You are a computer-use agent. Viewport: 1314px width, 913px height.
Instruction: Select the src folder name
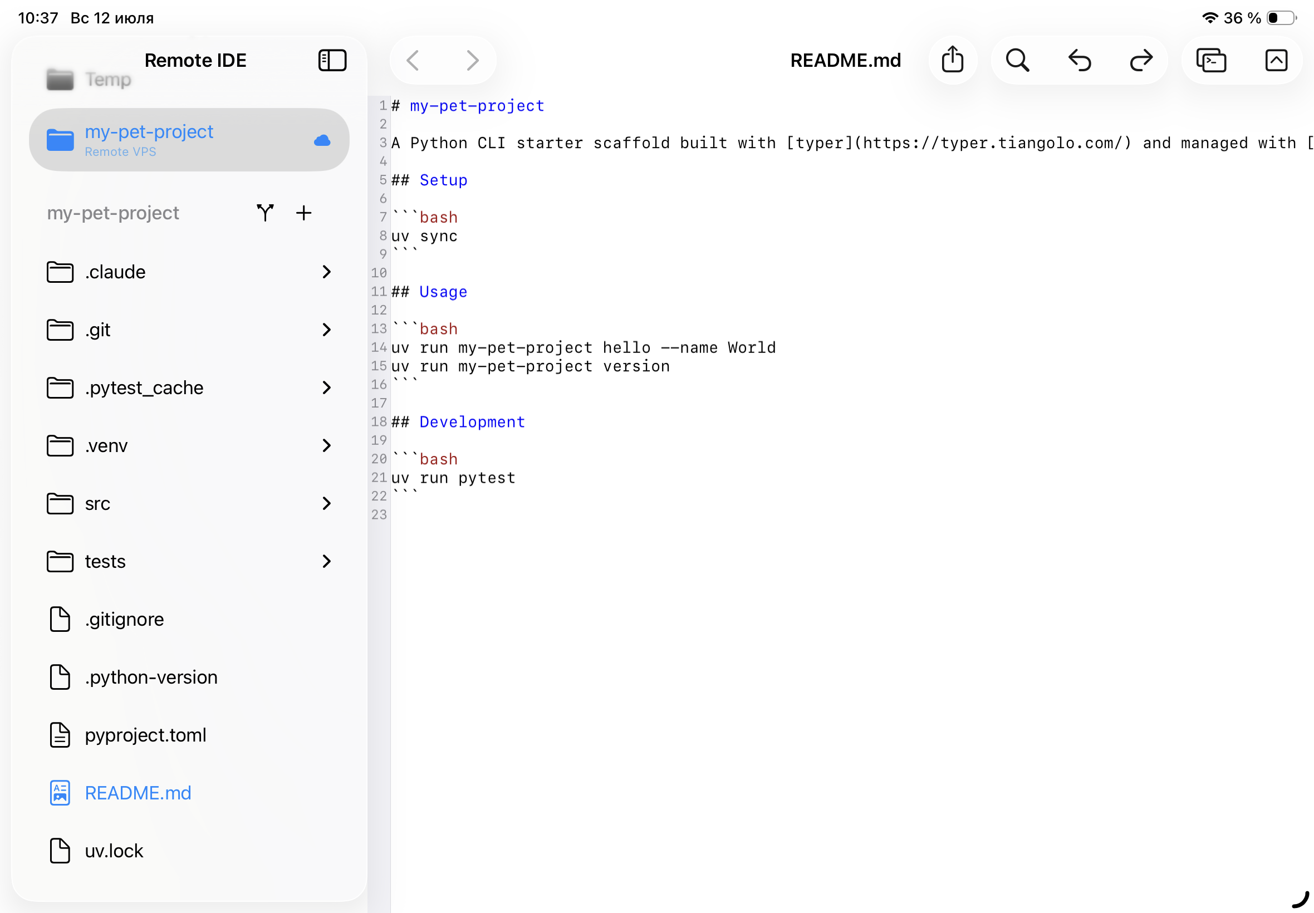[x=97, y=504]
